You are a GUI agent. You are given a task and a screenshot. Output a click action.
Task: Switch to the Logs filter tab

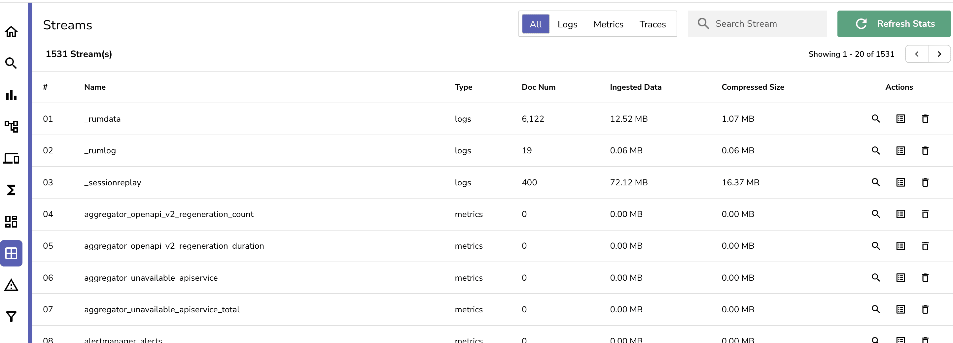567,24
